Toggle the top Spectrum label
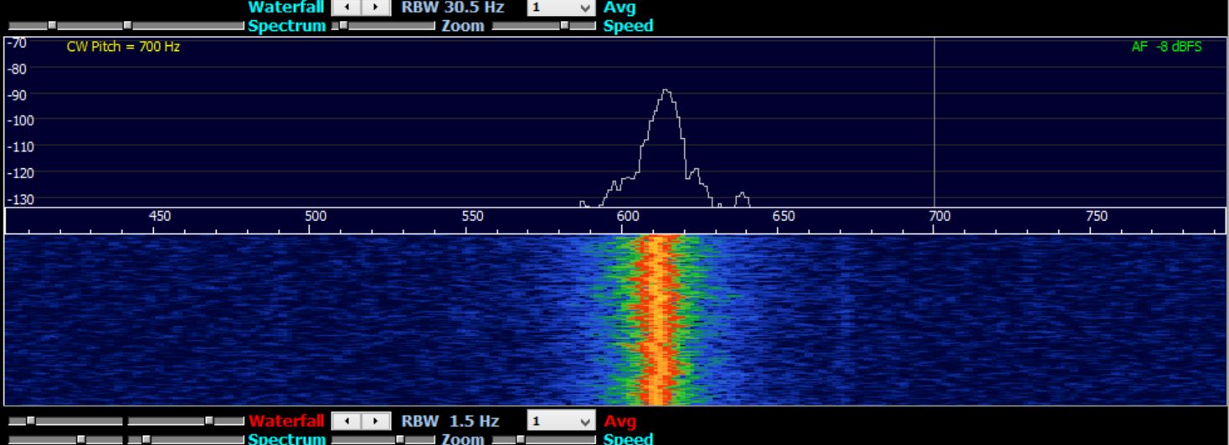The width and height of the screenshot is (1229, 445). tap(286, 26)
